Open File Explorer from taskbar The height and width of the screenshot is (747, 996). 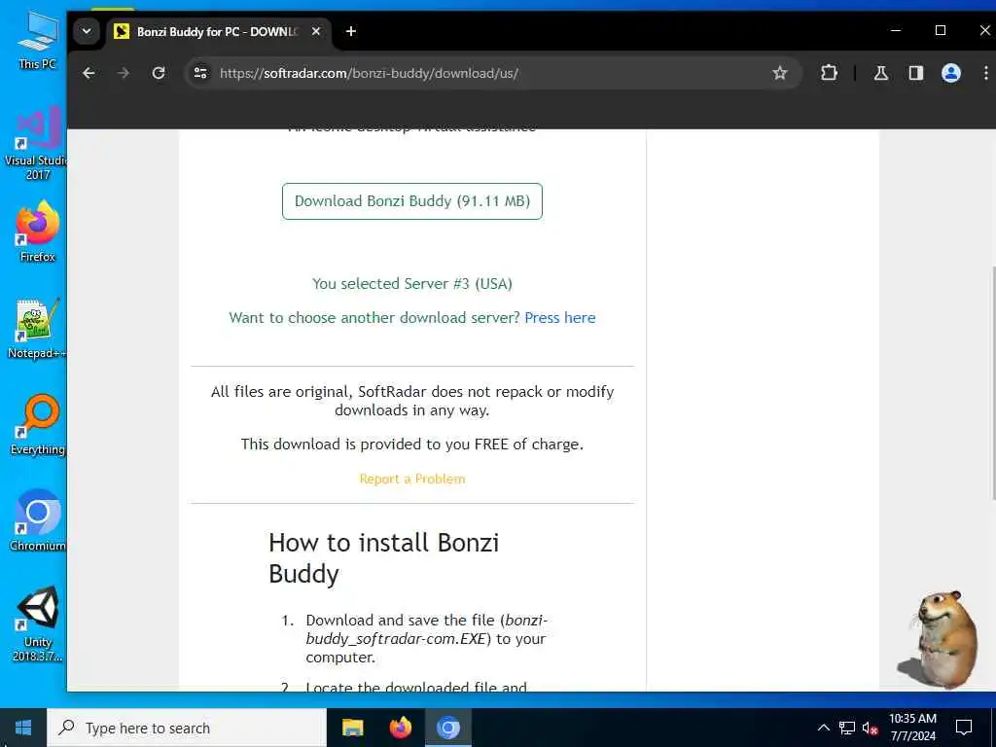pos(352,728)
